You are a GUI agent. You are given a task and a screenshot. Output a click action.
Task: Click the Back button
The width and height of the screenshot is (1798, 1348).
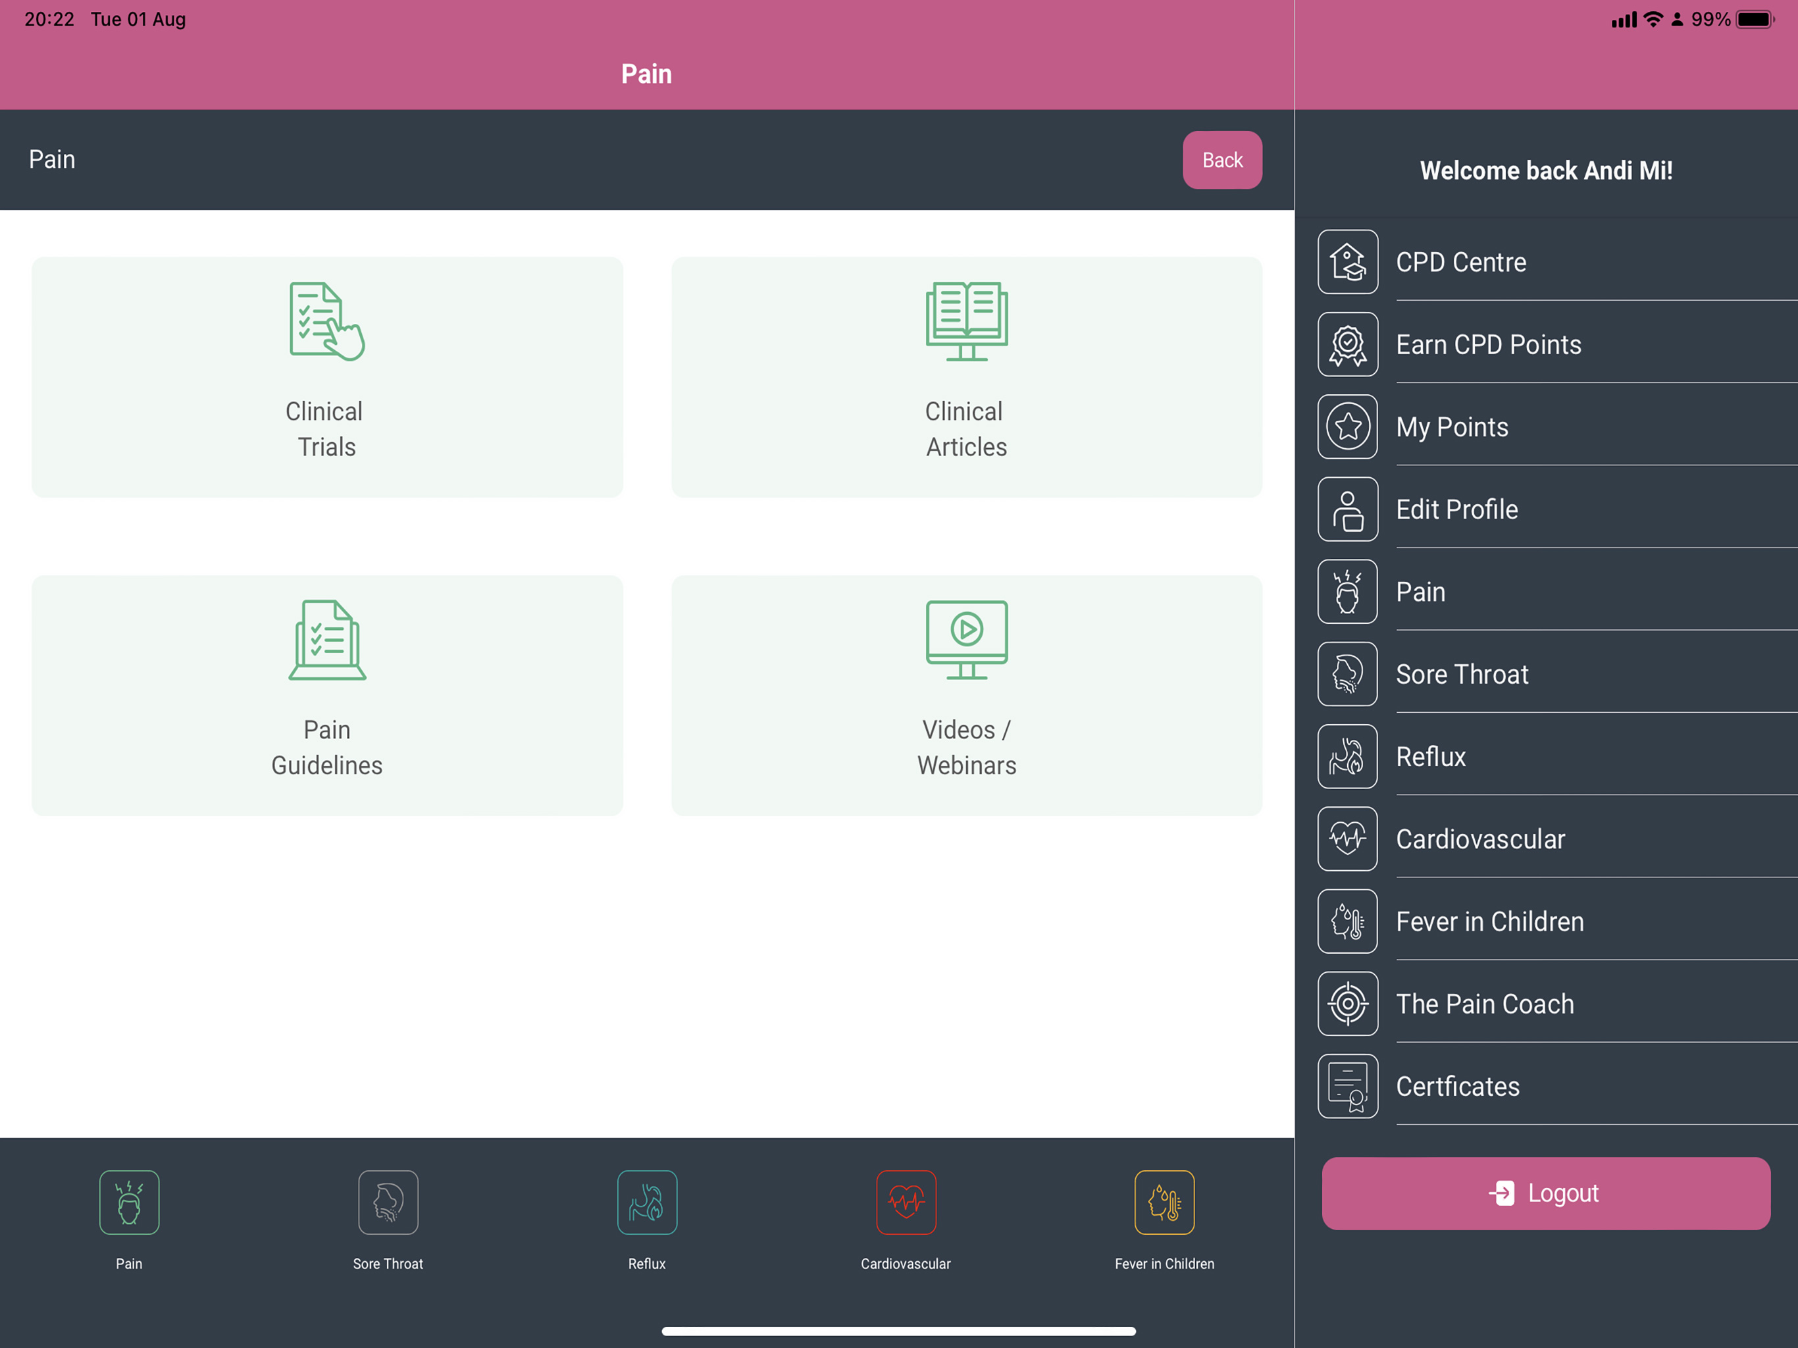click(1223, 160)
